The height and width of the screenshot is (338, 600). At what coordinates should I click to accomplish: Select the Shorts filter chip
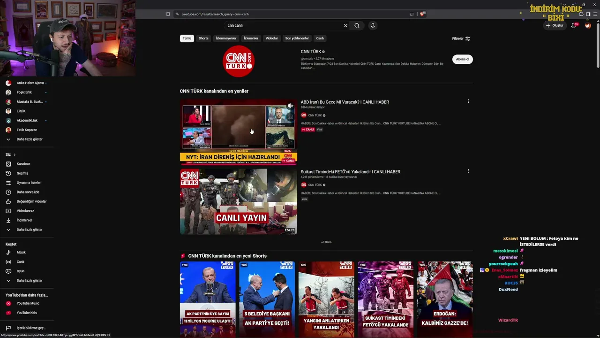point(203,38)
